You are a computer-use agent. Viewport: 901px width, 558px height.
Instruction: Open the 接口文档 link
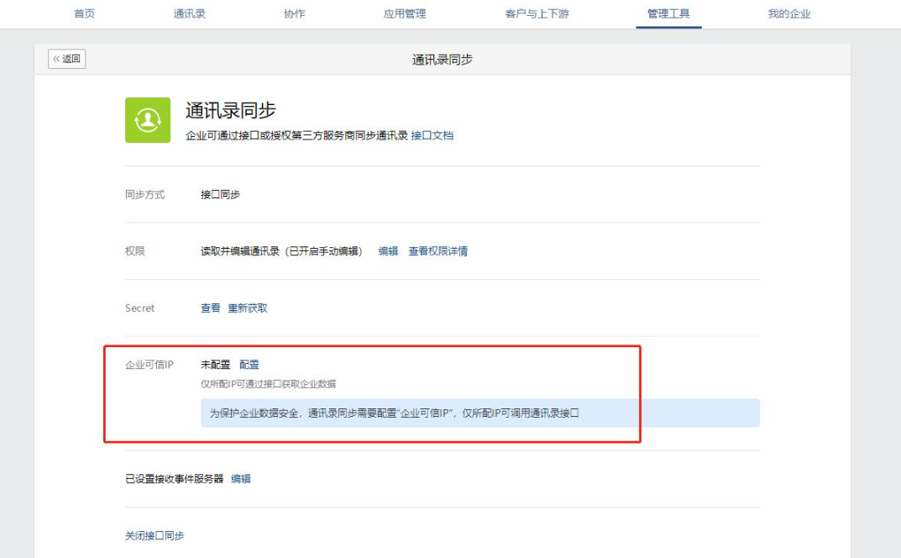click(432, 135)
